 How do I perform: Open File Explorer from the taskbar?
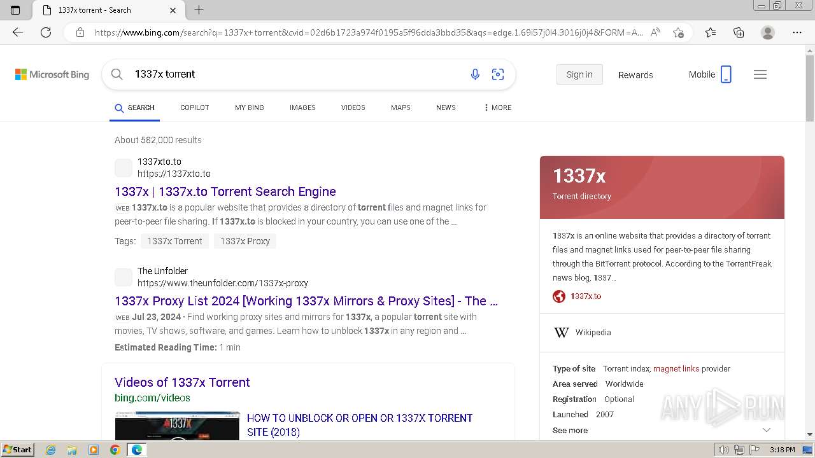click(x=72, y=450)
